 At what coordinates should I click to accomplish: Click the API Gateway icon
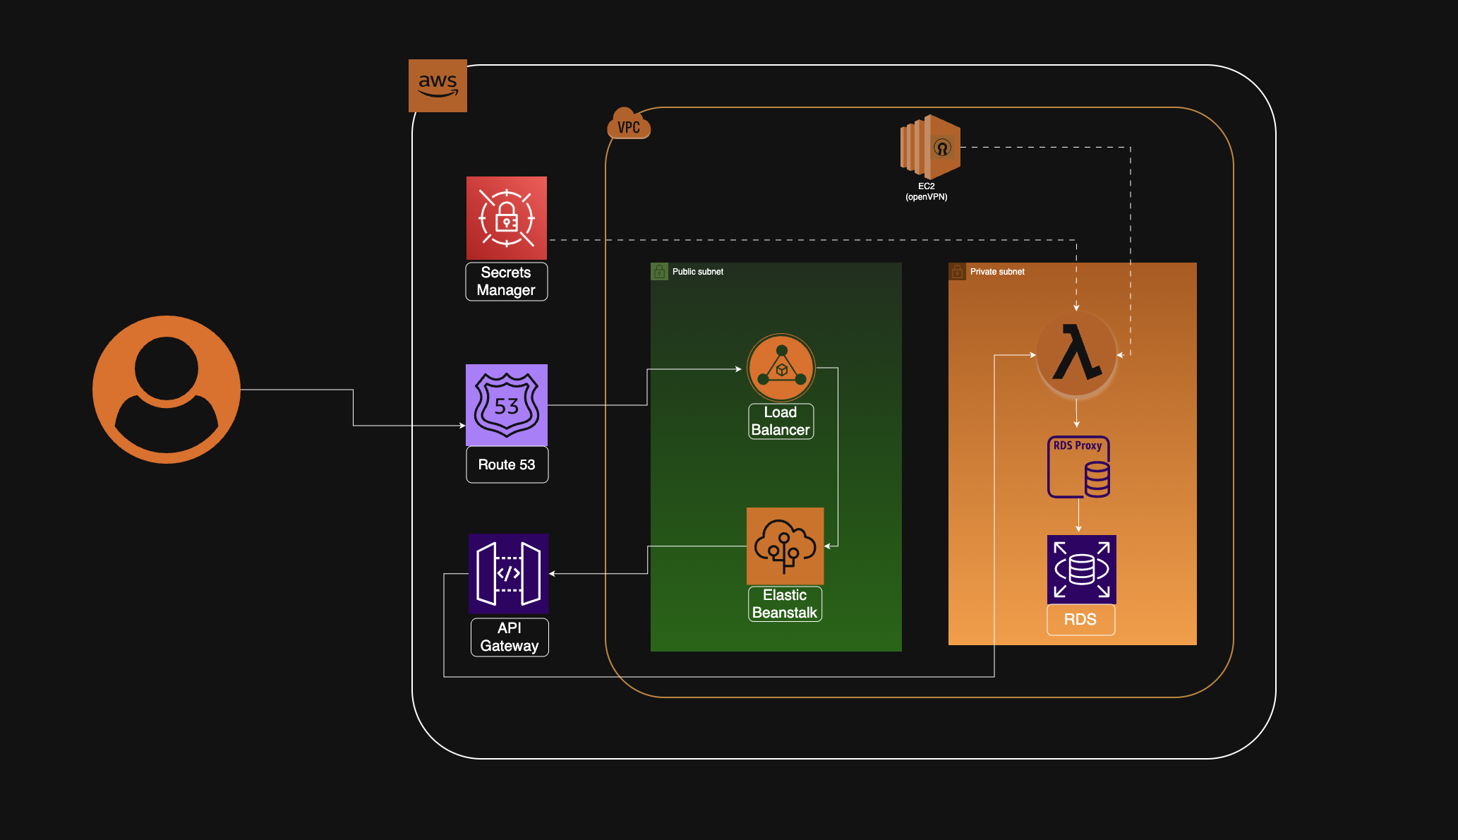(x=508, y=573)
